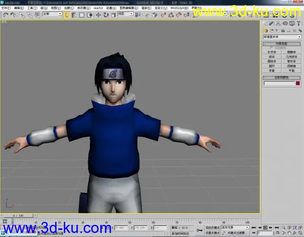This screenshot has height=237, width=304.
Task: Open the reference coordinate system dropdown 视图
Action: [126, 14]
